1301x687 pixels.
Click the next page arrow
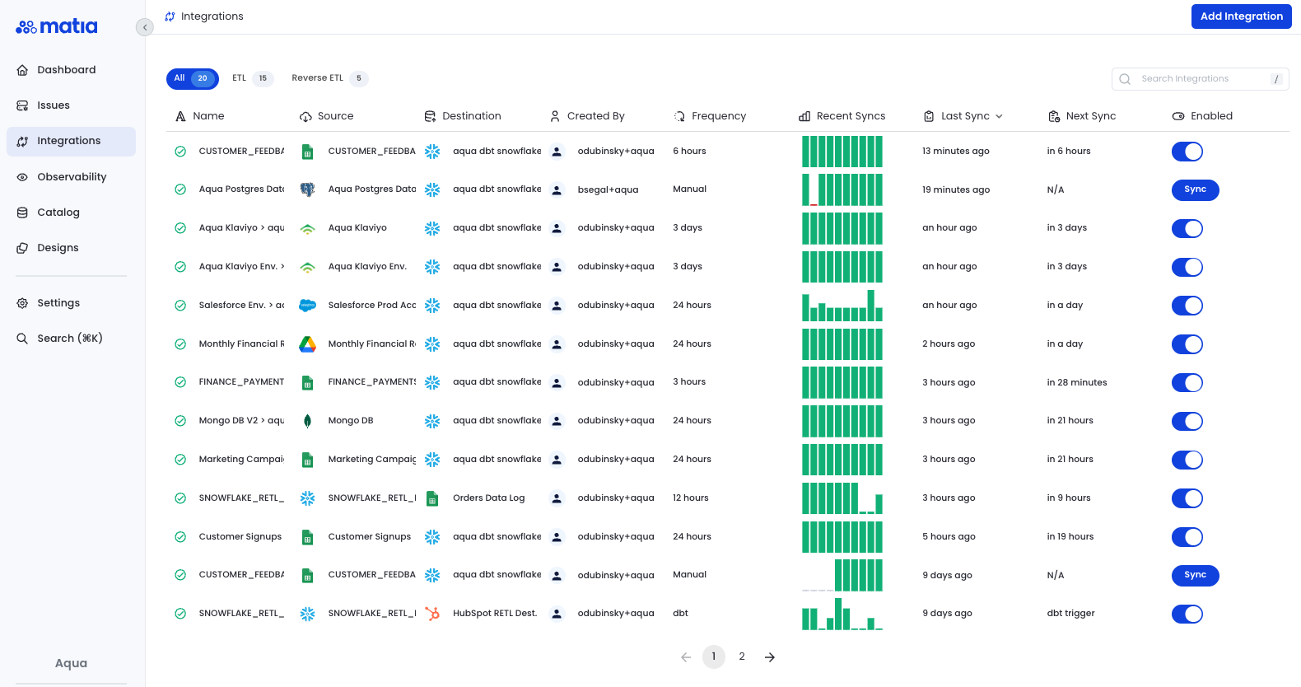pyautogui.click(x=770, y=657)
